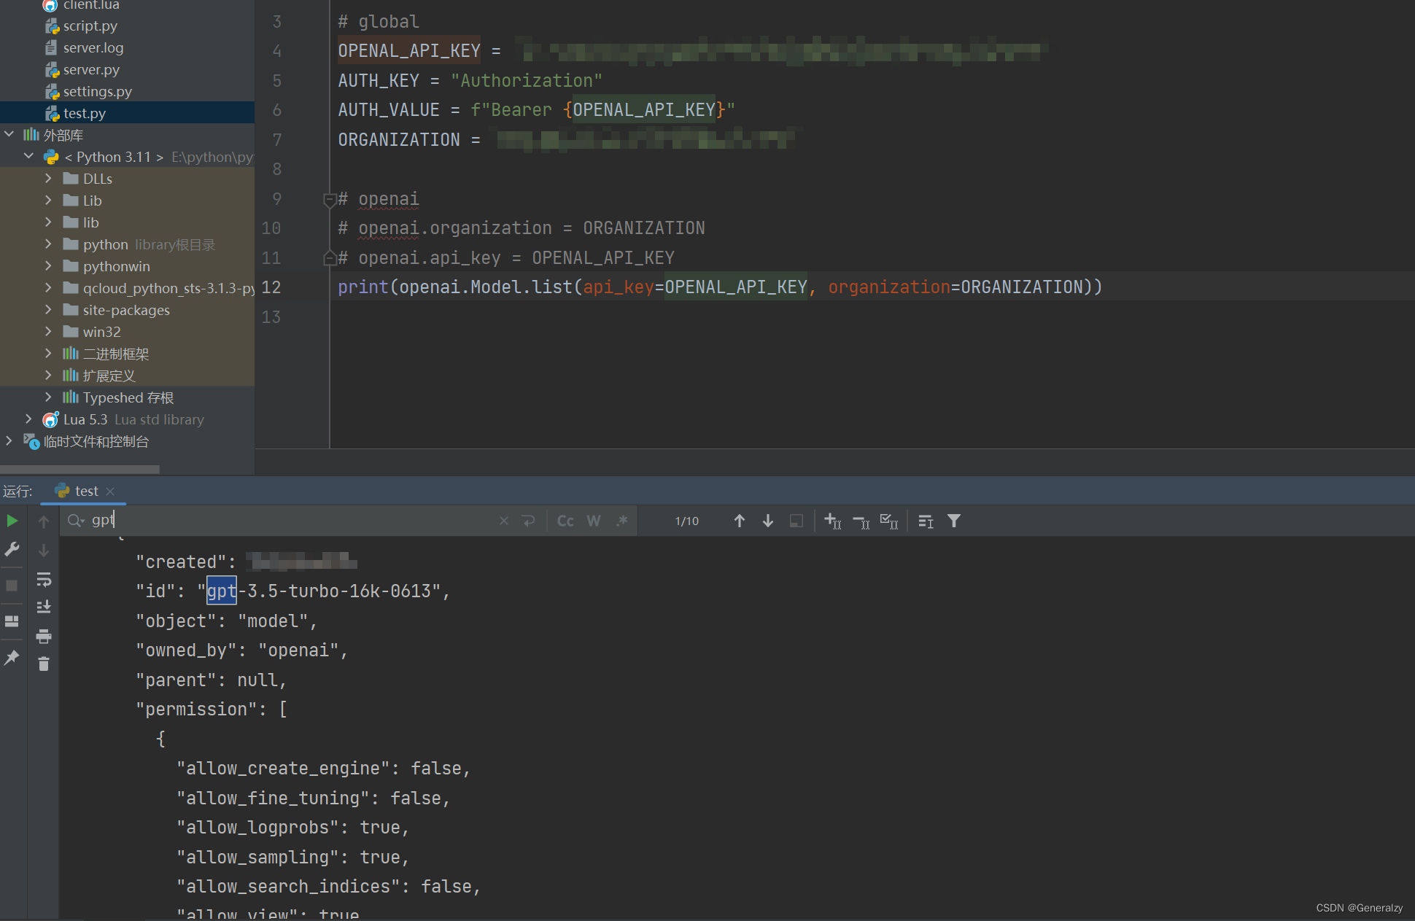Image resolution: width=1415 pixels, height=921 pixels.
Task: Toggle Regex option in search bar
Action: (622, 521)
